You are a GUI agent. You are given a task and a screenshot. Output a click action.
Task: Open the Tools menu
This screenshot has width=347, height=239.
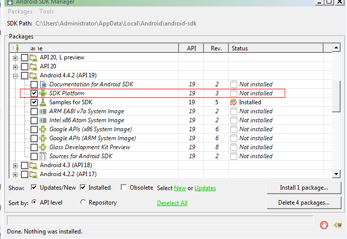[46, 11]
